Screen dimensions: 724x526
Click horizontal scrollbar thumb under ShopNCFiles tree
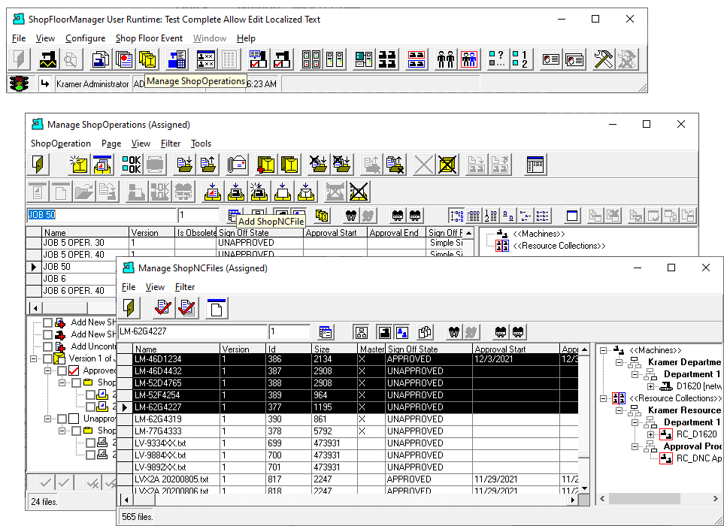tap(644, 498)
